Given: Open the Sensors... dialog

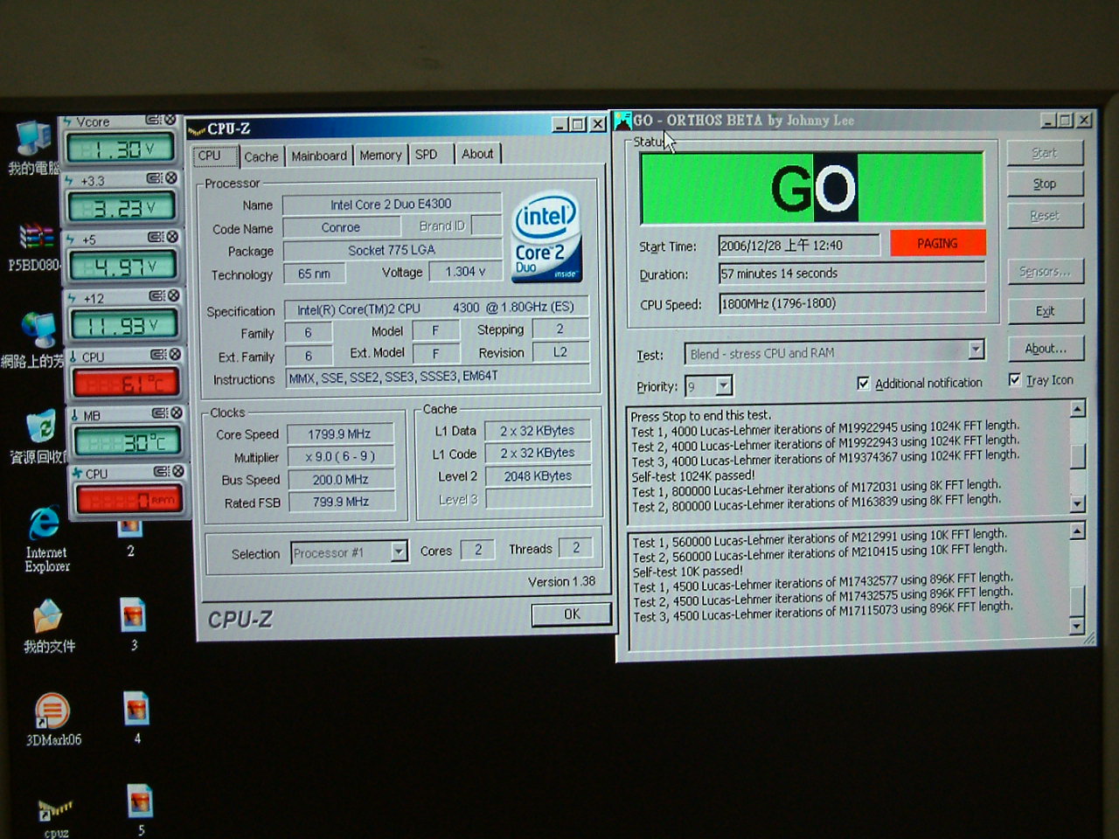Looking at the screenshot, I should point(1045,271).
